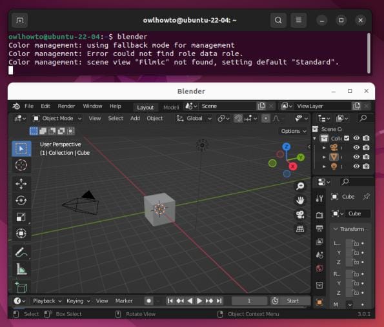Open the World properties tab
384x327 pixels.
[x=319, y=268]
